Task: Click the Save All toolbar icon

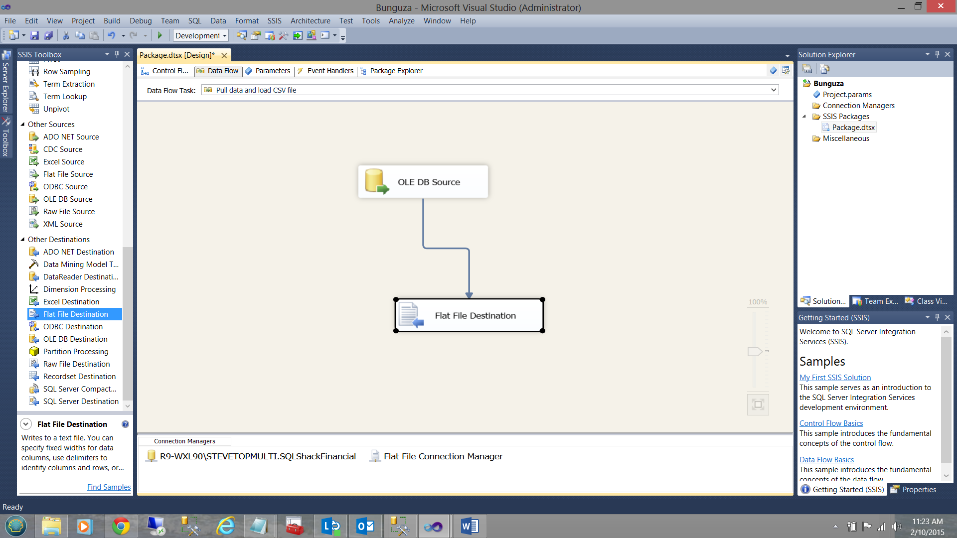Action: pos(48,35)
